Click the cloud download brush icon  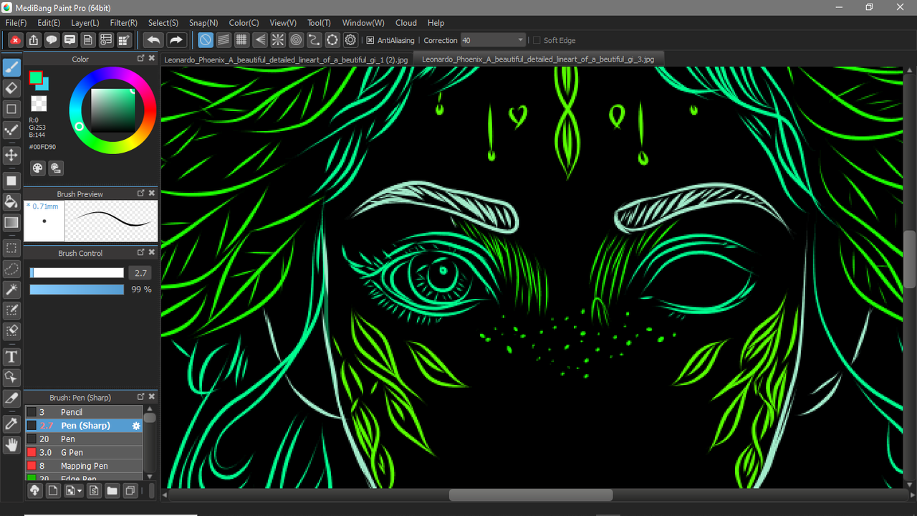[x=34, y=491]
